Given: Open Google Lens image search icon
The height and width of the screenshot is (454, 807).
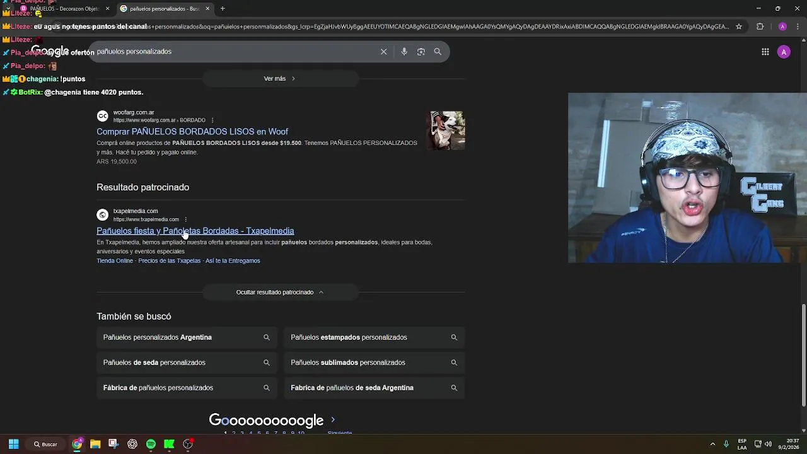Looking at the screenshot, I should (x=421, y=52).
